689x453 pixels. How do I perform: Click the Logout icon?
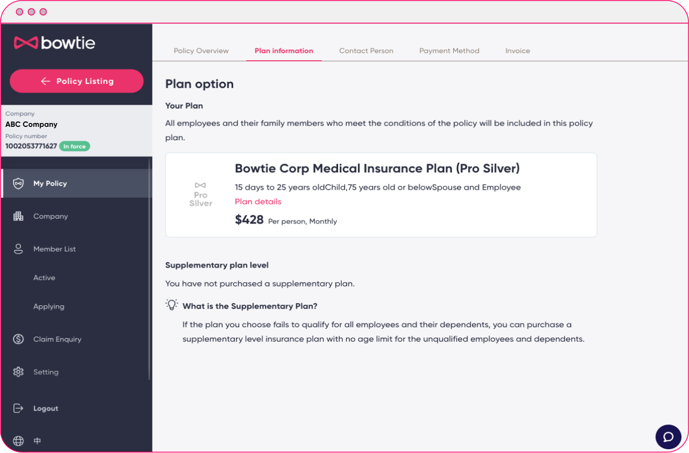(x=18, y=408)
